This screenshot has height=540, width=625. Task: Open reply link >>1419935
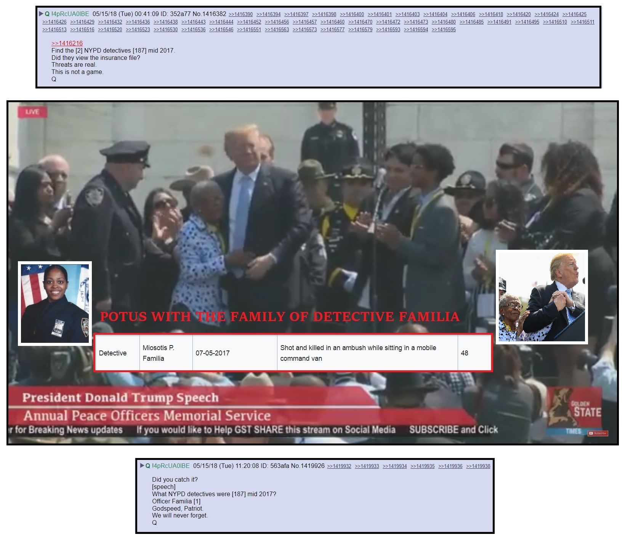(423, 466)
